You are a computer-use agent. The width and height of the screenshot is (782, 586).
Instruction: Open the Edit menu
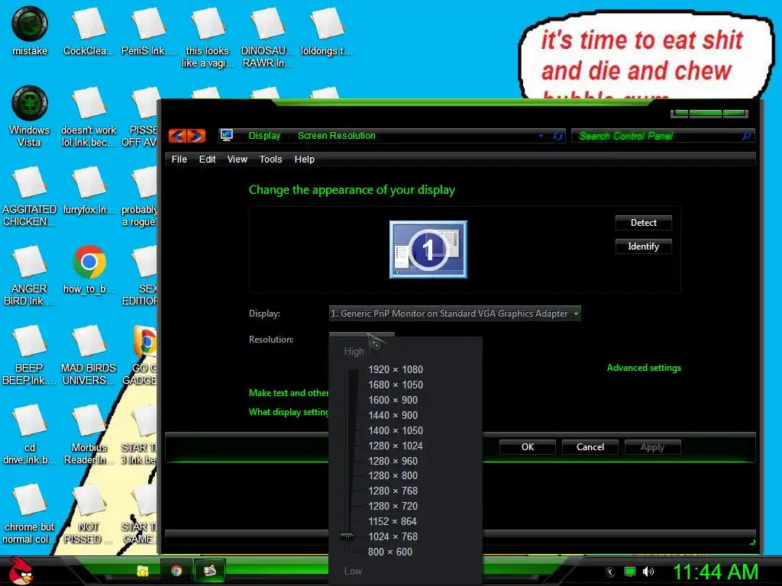(207, 159)
